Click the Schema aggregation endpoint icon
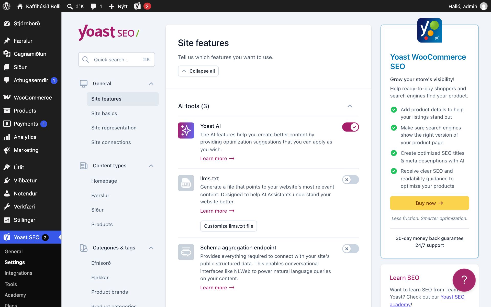Screen dimensions: 491x307 coord(186,252)
